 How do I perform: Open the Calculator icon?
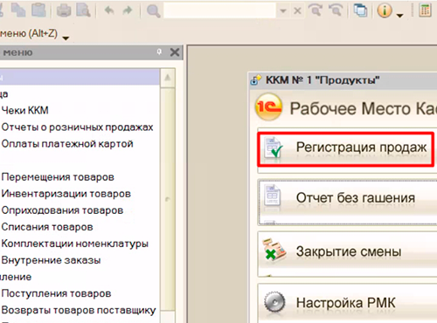[425, 10]
